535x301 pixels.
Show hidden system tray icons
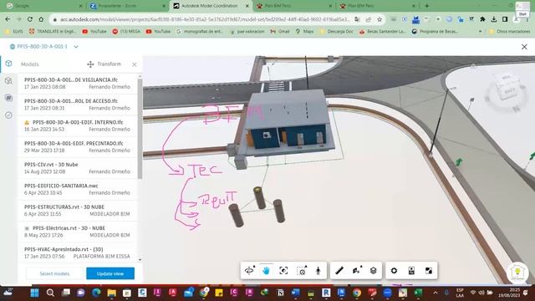pos(436,293)
